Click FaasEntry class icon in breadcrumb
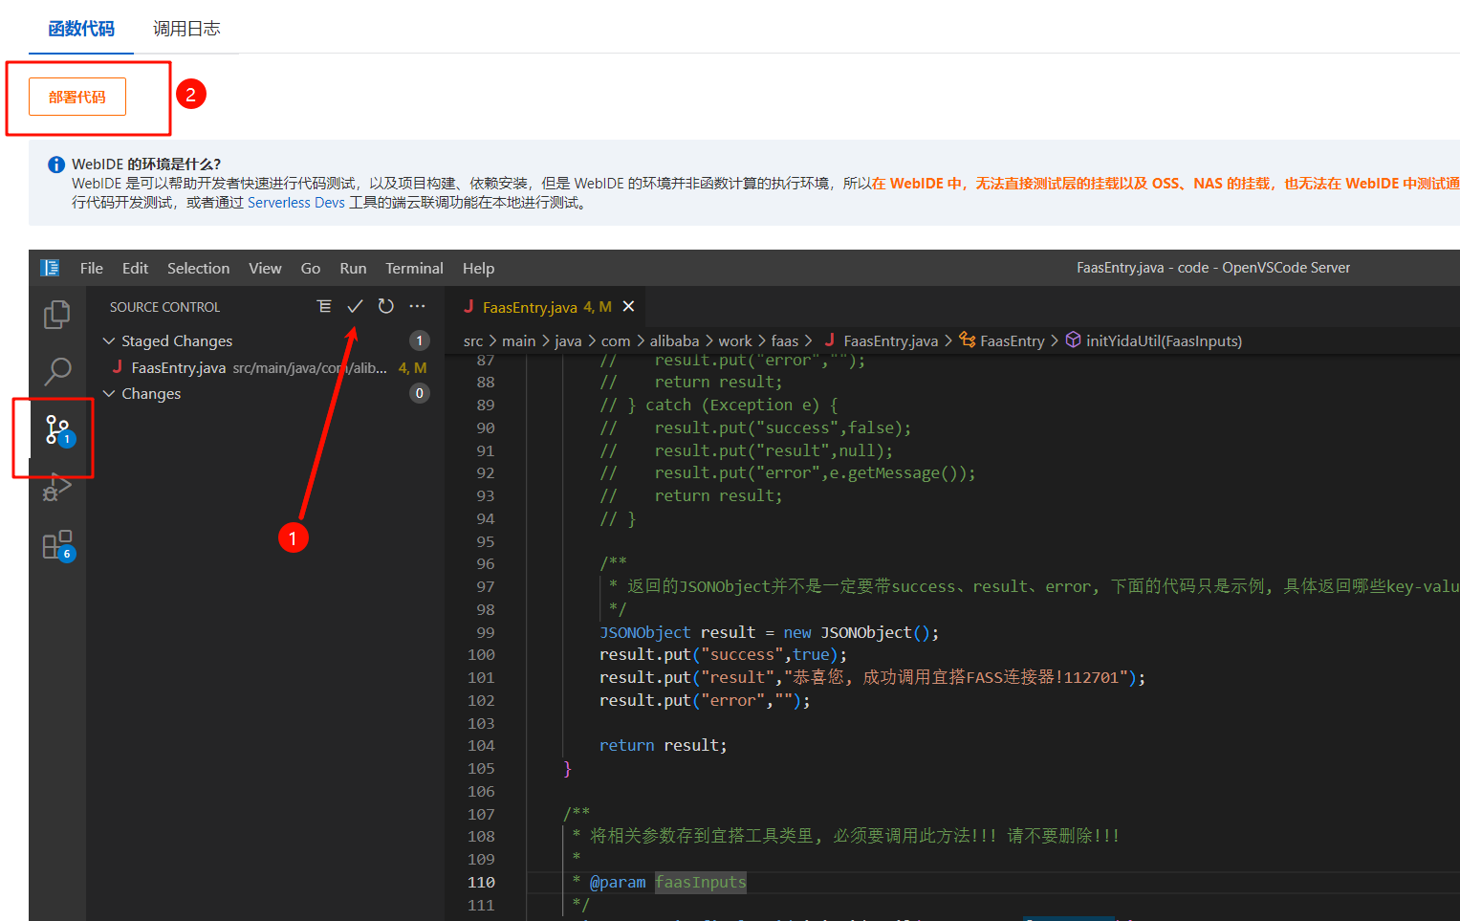The width and height of the screenshot is (1460, 921). click(968, 340)
